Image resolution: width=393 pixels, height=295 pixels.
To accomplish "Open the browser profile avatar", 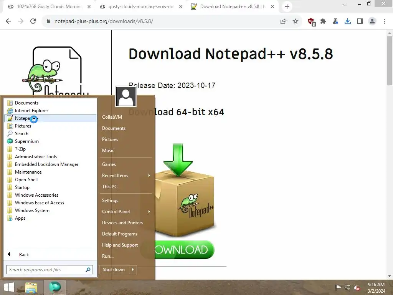I will [372, 22].
